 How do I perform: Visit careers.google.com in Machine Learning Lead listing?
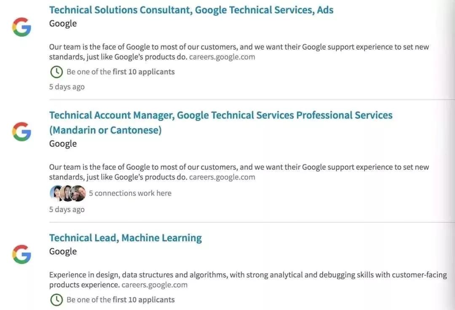click(155, 285)
